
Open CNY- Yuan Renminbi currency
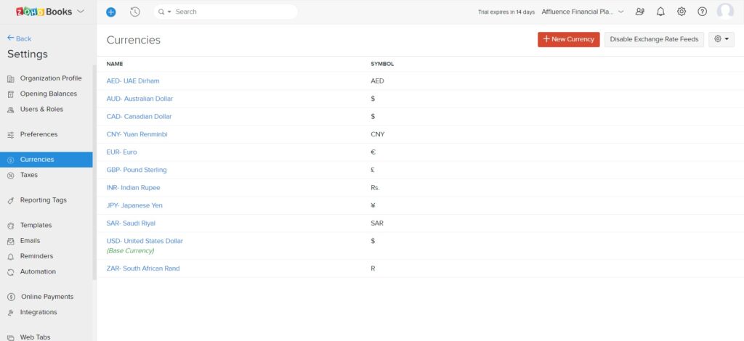137,134
